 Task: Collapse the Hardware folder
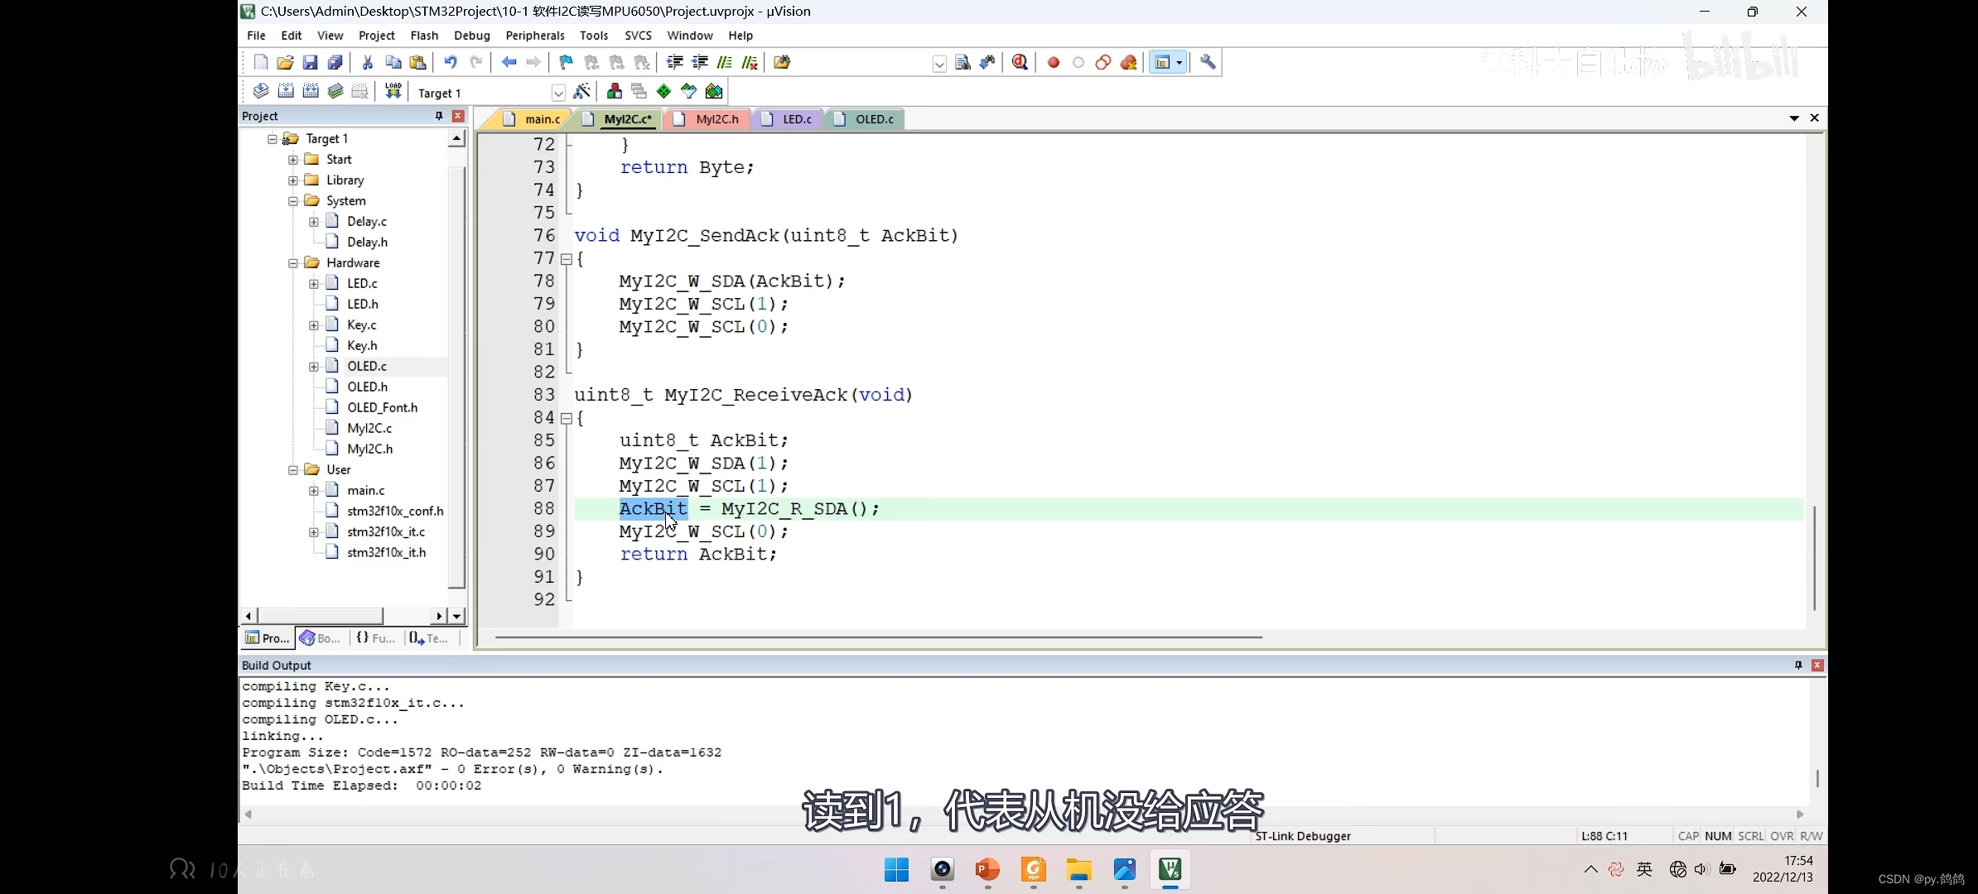(292, 262)
